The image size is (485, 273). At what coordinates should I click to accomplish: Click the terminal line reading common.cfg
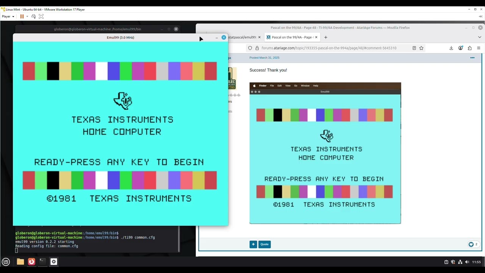[x=47, y=246]
